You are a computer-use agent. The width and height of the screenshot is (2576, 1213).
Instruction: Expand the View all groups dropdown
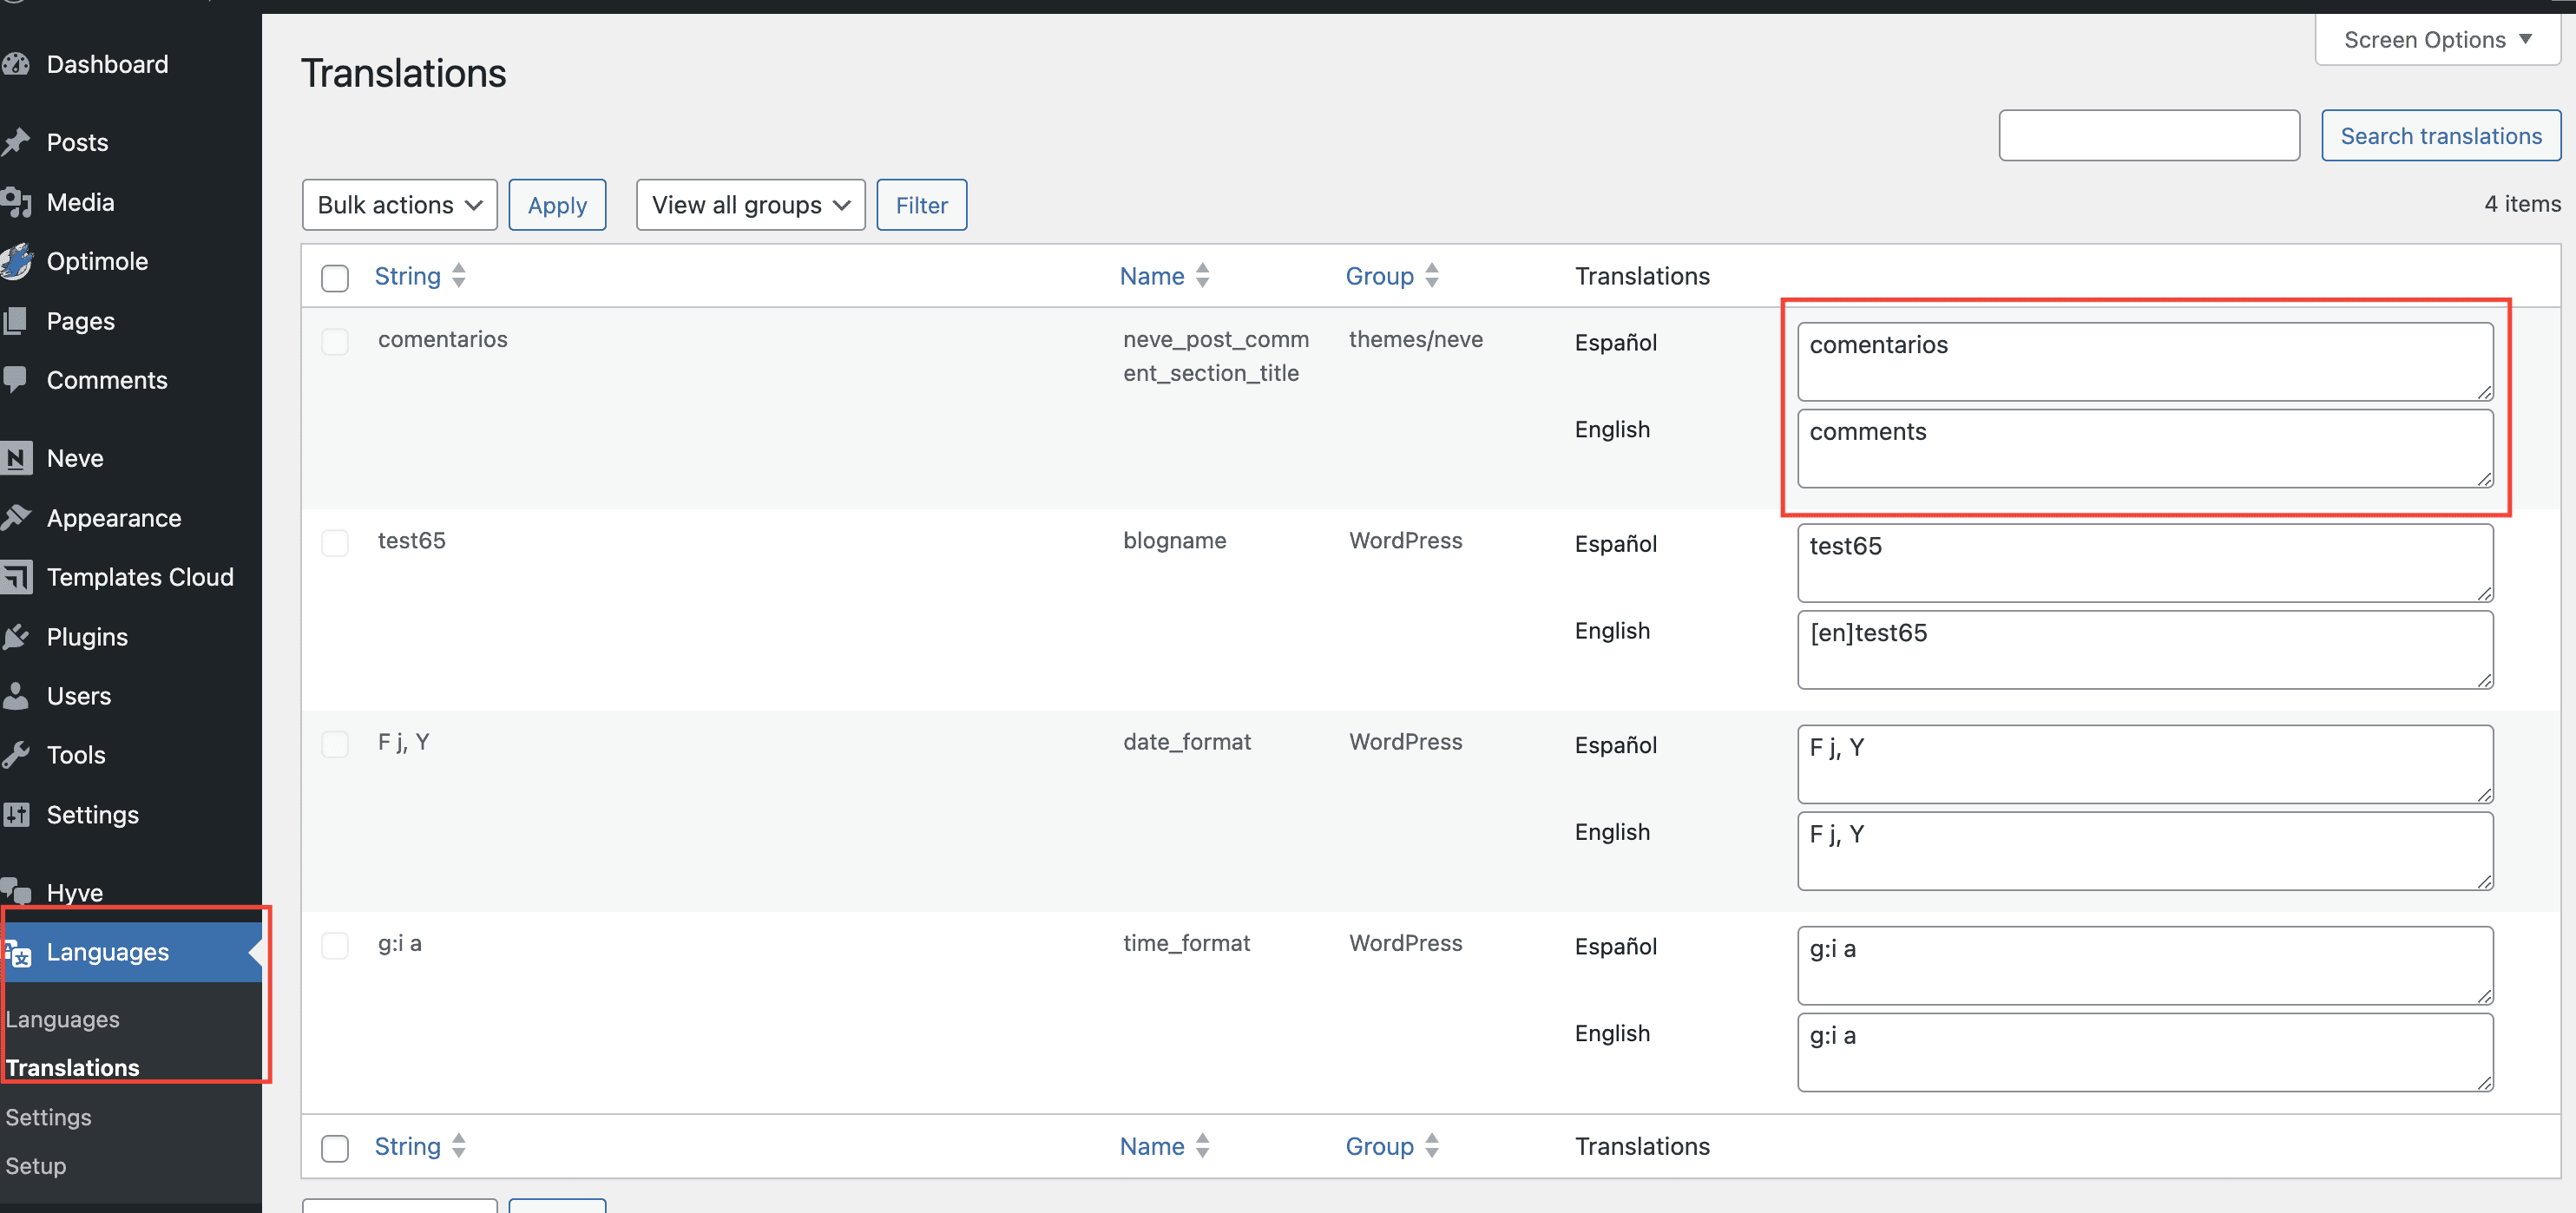[750, 205]
